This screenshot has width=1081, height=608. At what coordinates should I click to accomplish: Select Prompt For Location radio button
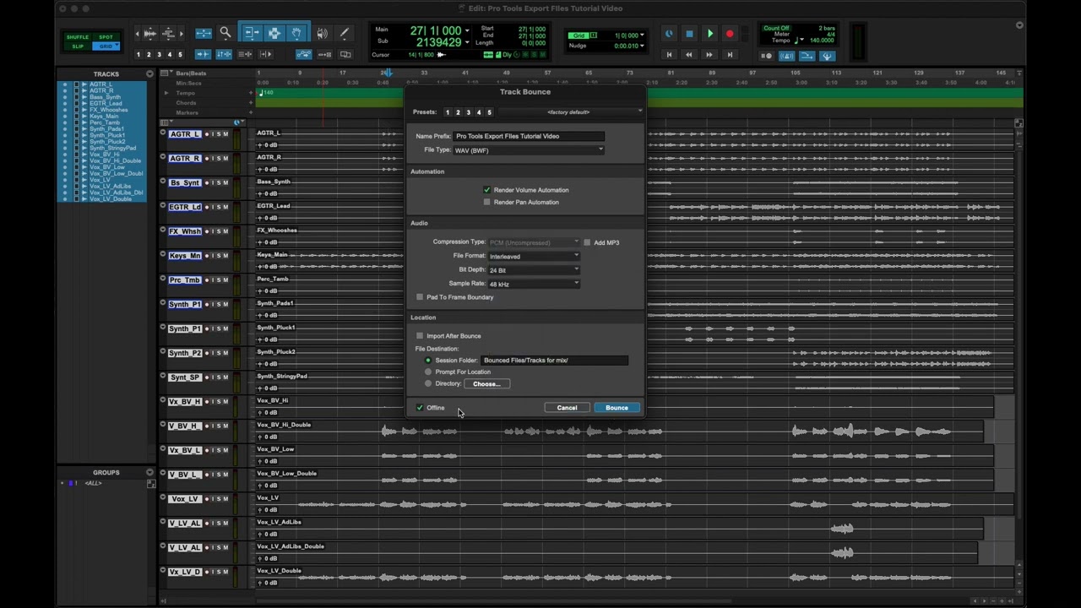tap(428, 372)
